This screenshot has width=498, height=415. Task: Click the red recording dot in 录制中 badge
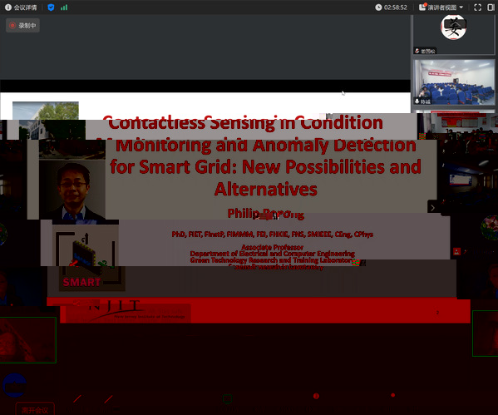12,26
